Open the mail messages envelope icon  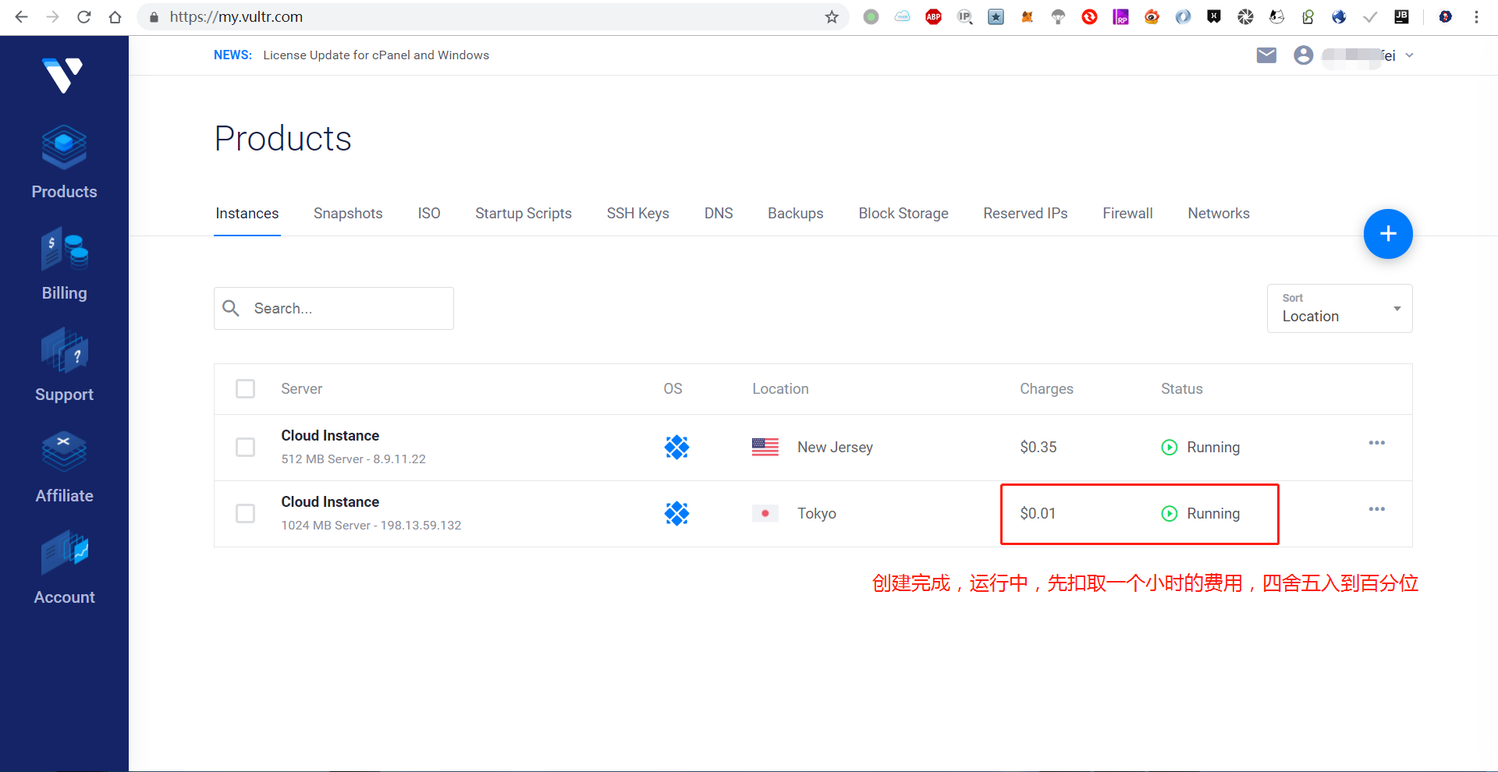pyautogui.click(x=1266, y=55)
